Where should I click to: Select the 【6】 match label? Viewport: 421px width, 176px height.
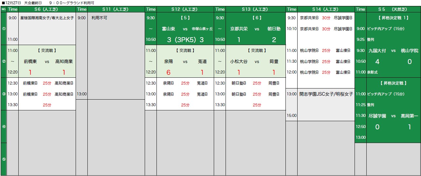[255, 18]
